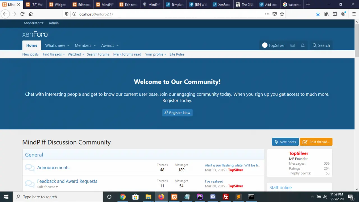Bookmark this page with star icon
Screen dimensions: 359x202
[x=282, y=14]
